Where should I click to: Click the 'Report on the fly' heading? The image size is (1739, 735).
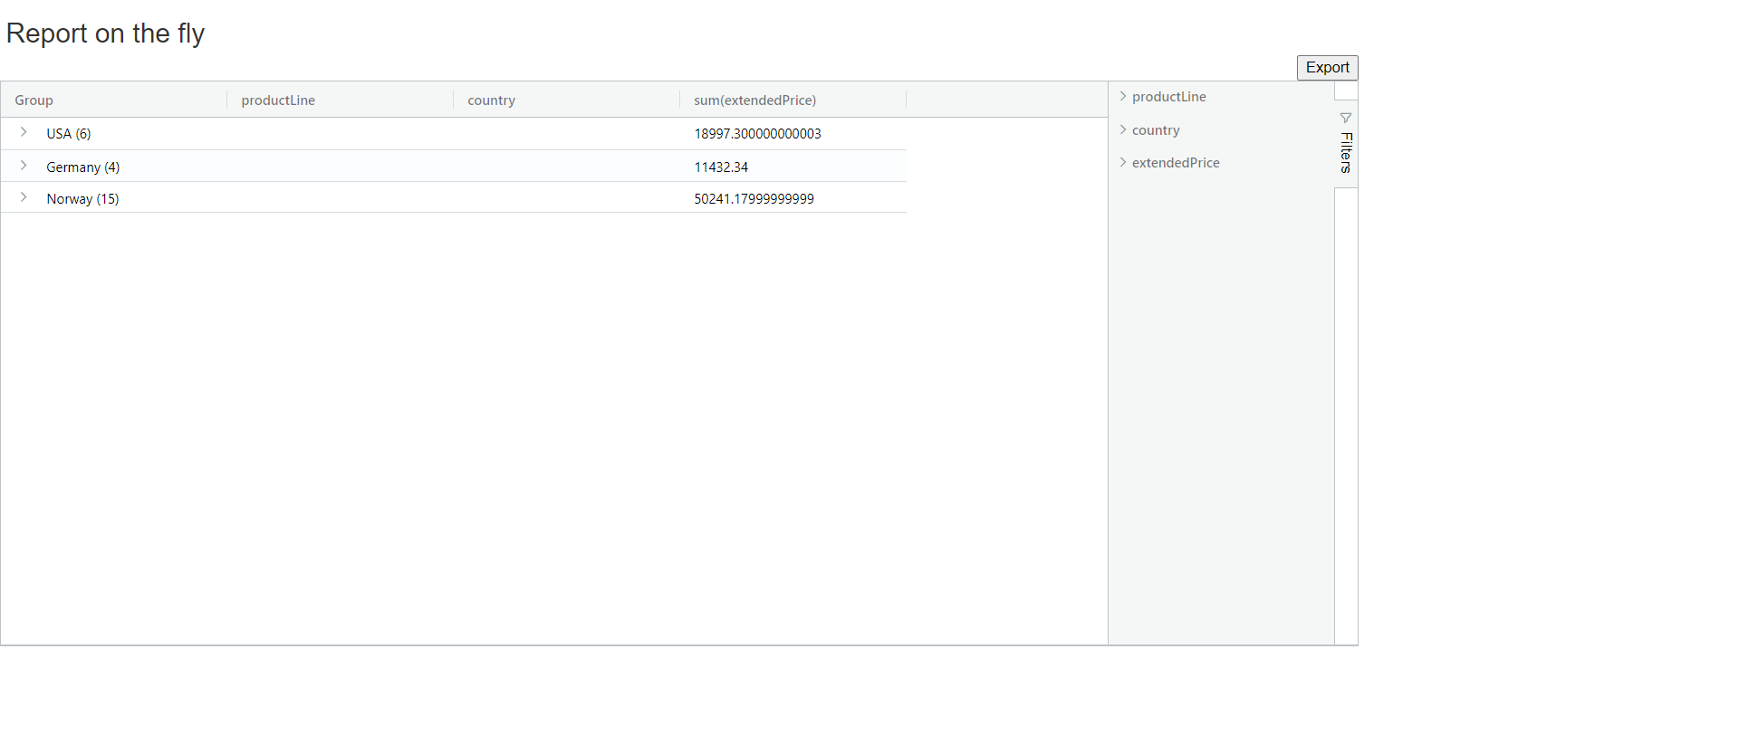tap(105, 33)
